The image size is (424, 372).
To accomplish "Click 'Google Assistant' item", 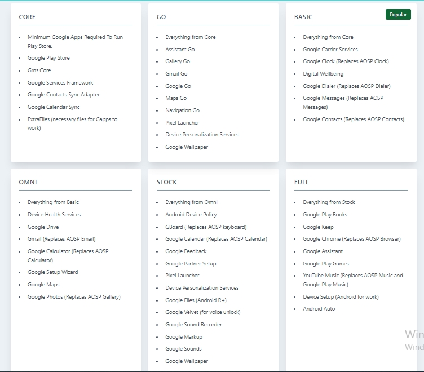I will point(323,251).
